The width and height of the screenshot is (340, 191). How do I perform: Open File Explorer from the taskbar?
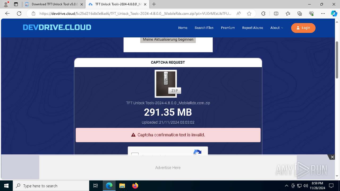tap(122, 186)
